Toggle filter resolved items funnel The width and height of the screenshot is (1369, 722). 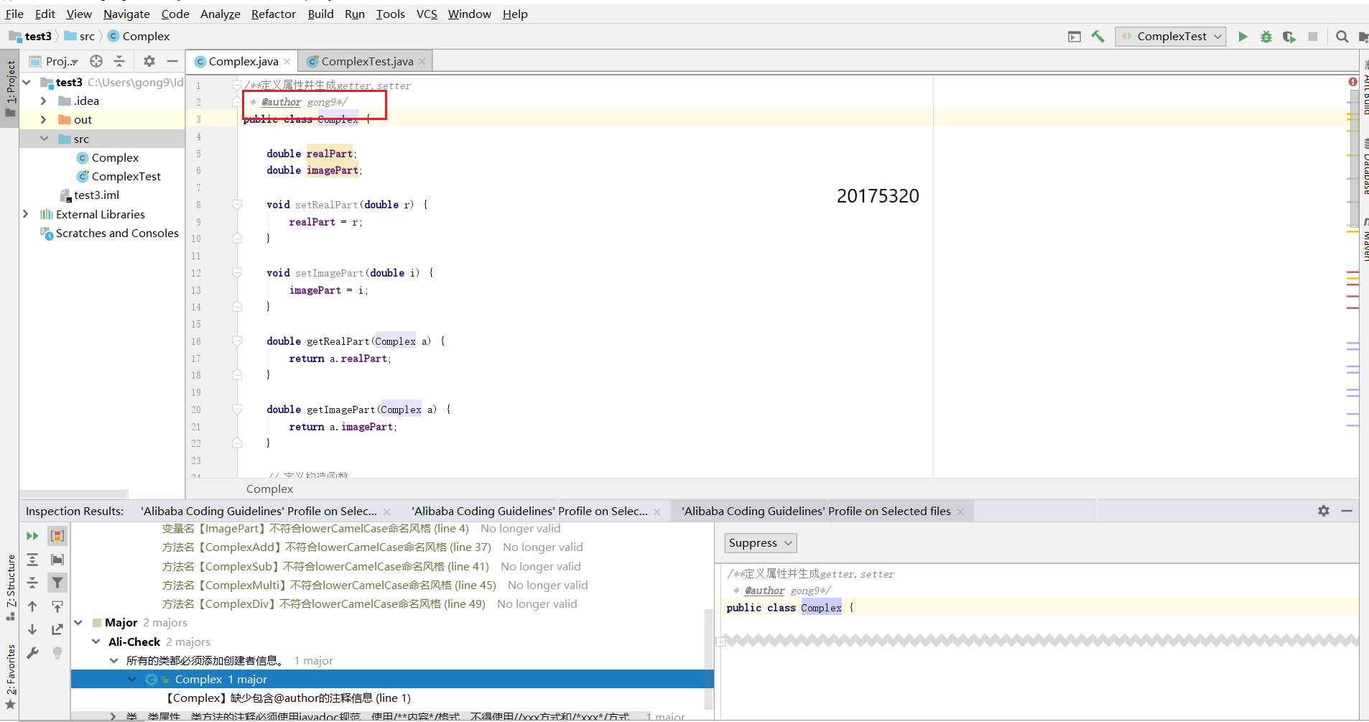(x=57, y=583)
